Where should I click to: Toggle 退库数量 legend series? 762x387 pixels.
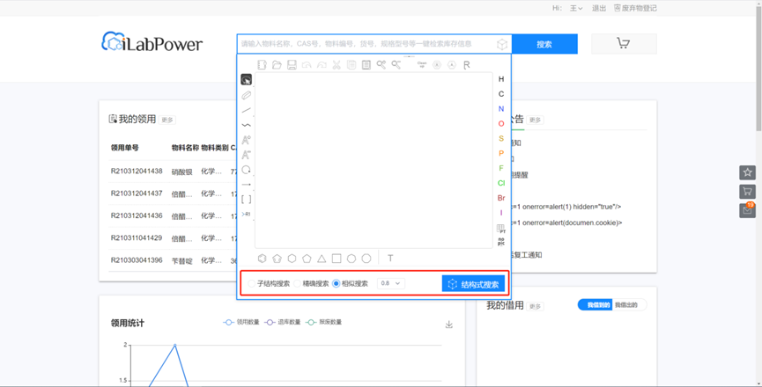tap(283, 322)
